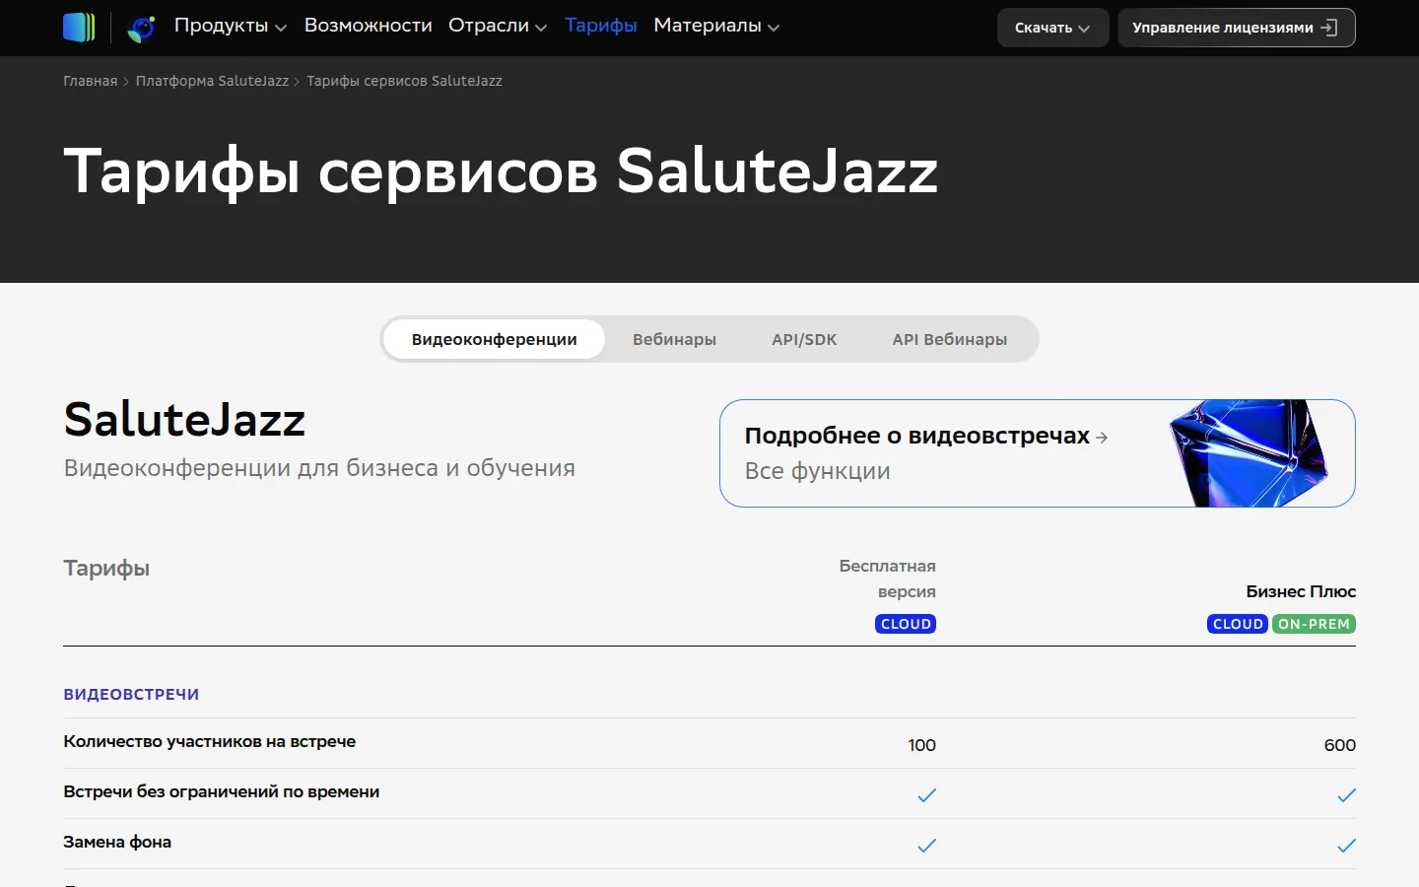
Task: Click free-version checkmark for Замена фона
Action: pos(926,846)
